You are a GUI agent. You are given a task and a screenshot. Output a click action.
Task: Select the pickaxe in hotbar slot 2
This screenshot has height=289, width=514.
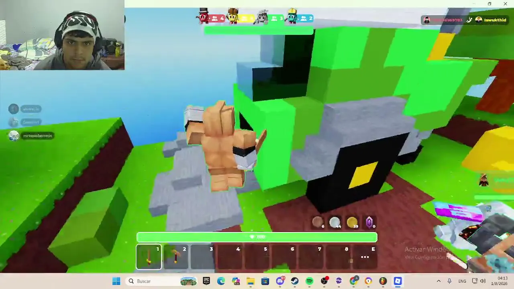[x=176, y=257]
